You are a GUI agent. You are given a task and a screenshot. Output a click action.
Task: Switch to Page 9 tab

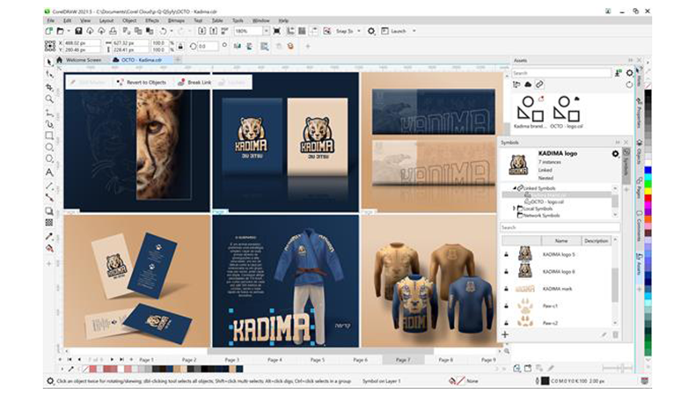488,360
